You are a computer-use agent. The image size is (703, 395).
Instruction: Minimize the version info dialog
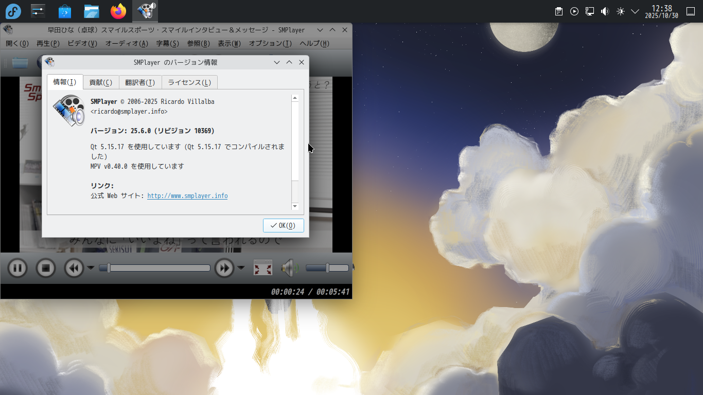pyautogui.click(x=277, y=62)
